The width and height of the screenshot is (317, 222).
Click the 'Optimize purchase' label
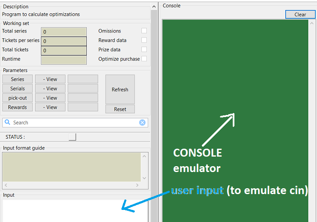coord(119,59)
